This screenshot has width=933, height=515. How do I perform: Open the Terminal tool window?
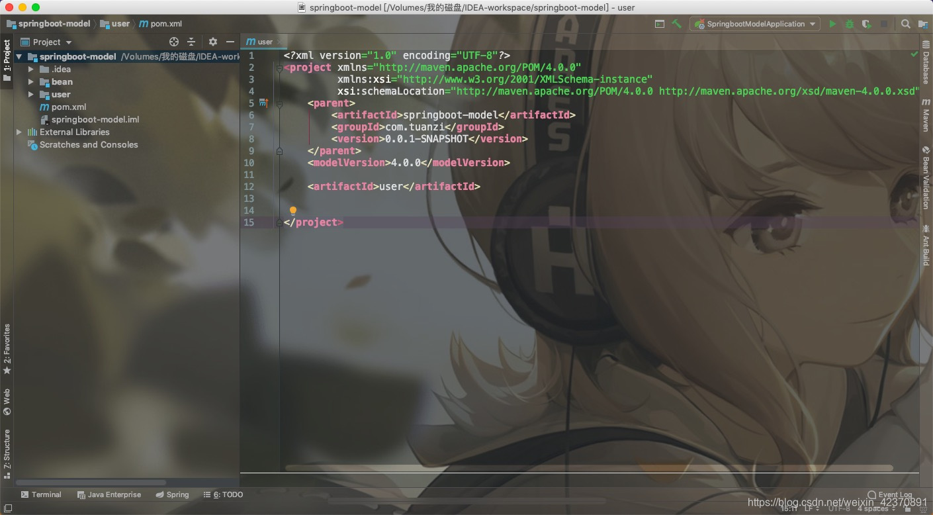(41, 494)
